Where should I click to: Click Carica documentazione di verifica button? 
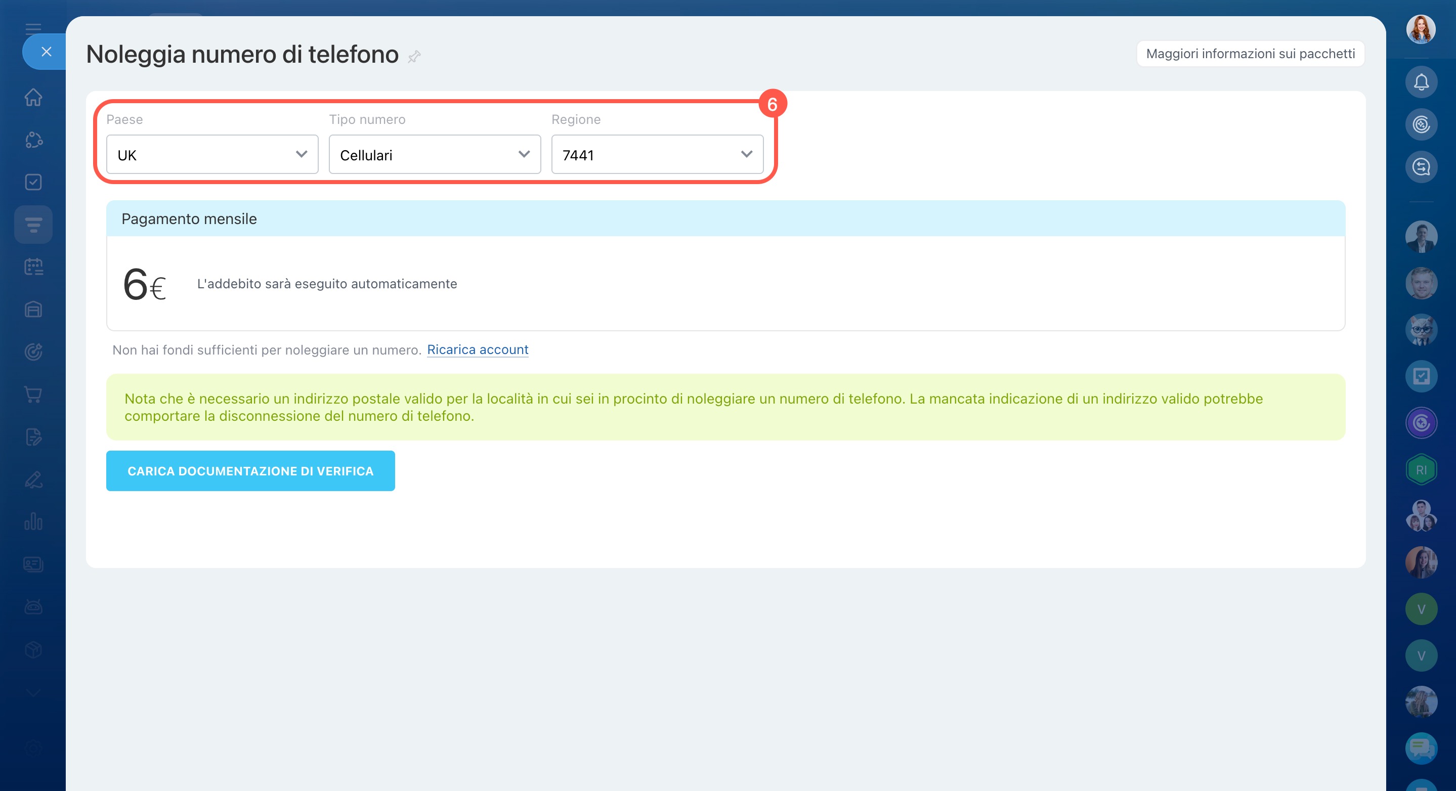(x=250, y=471)
